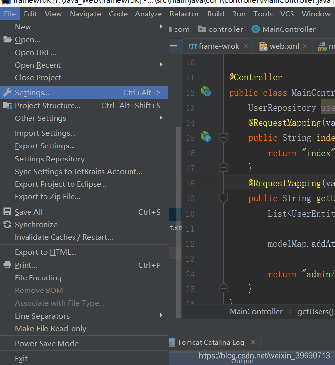The height and width of the screenshot is (365, 335).
Task: Click the MainController class icon in breadcrumb
Action: pos(256,29)
